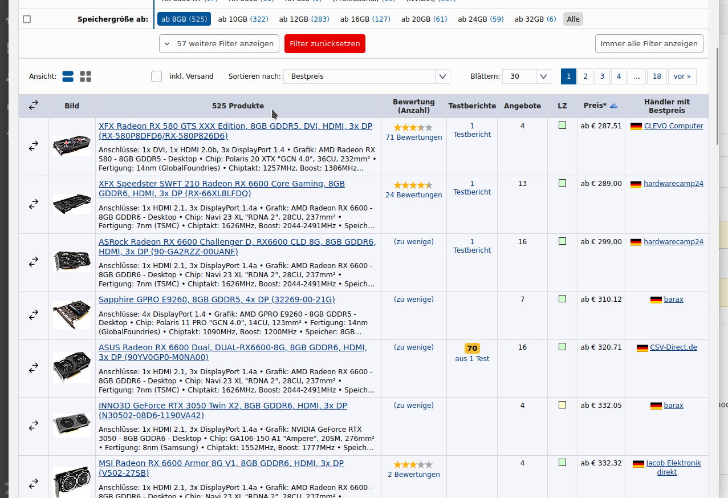
Task: Open XFX Radeon RX 580 GTS XXX Edition link
Action: point(235,131)
